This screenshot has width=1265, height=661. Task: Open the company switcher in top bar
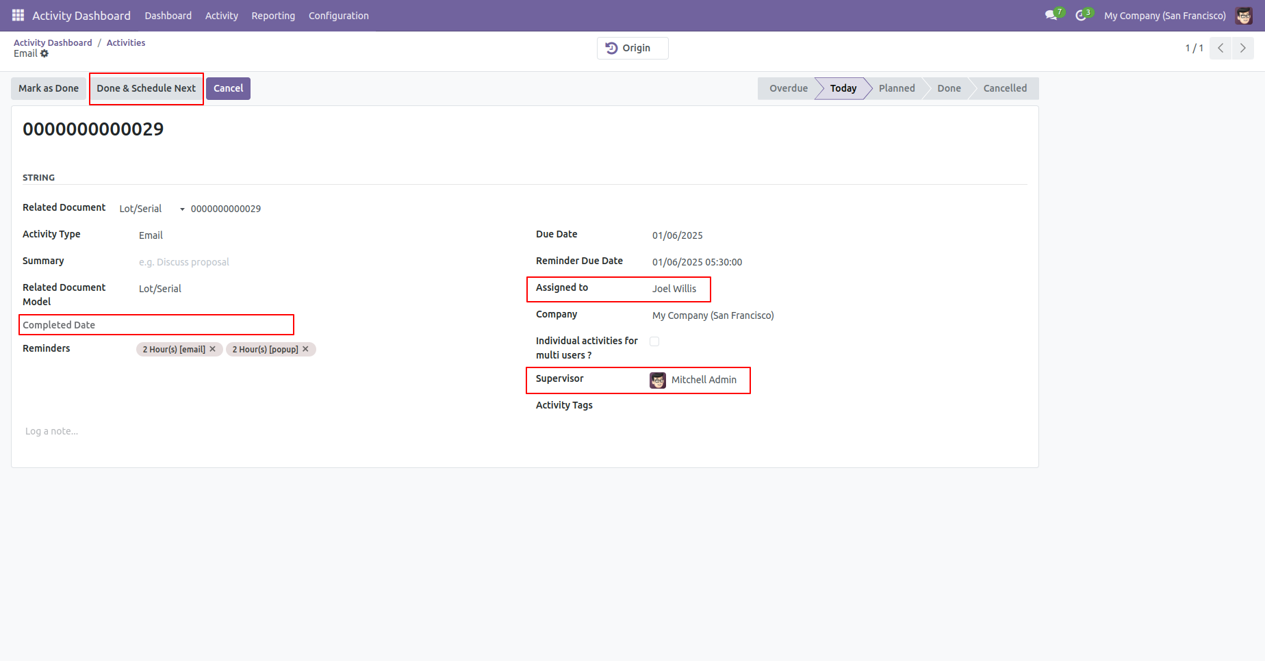[x=1164, y=15]
